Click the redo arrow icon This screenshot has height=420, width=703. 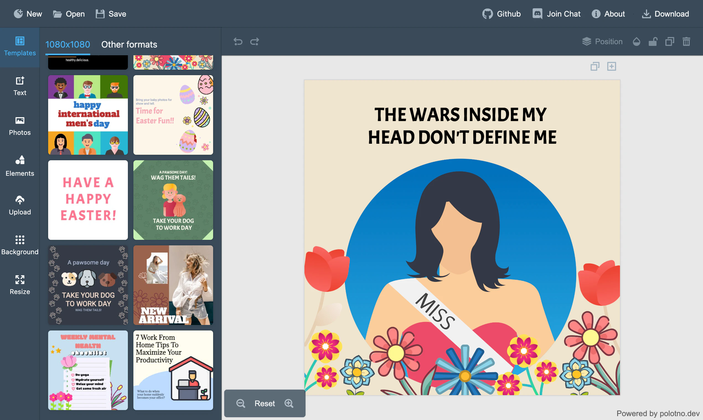255,42
